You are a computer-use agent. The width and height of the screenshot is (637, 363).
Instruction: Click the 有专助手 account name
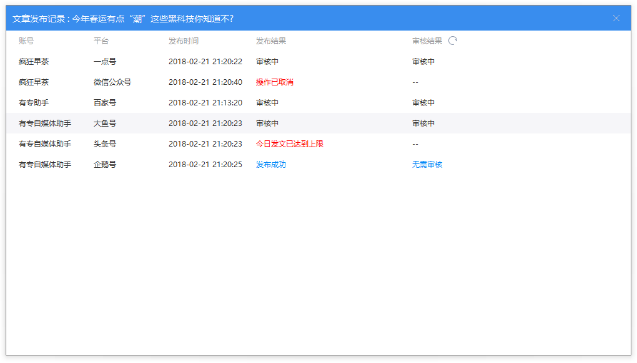[34, 103]
